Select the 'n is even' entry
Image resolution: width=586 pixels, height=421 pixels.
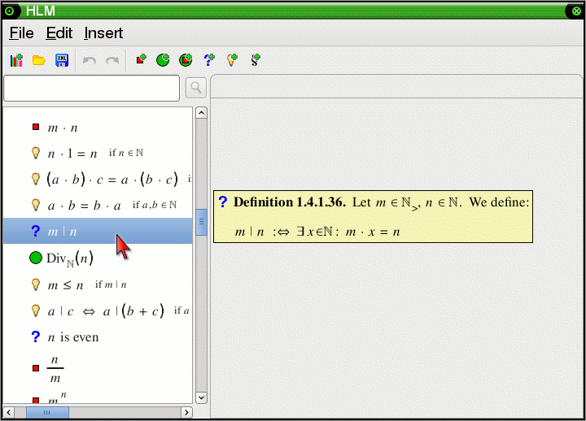point(73,337)
